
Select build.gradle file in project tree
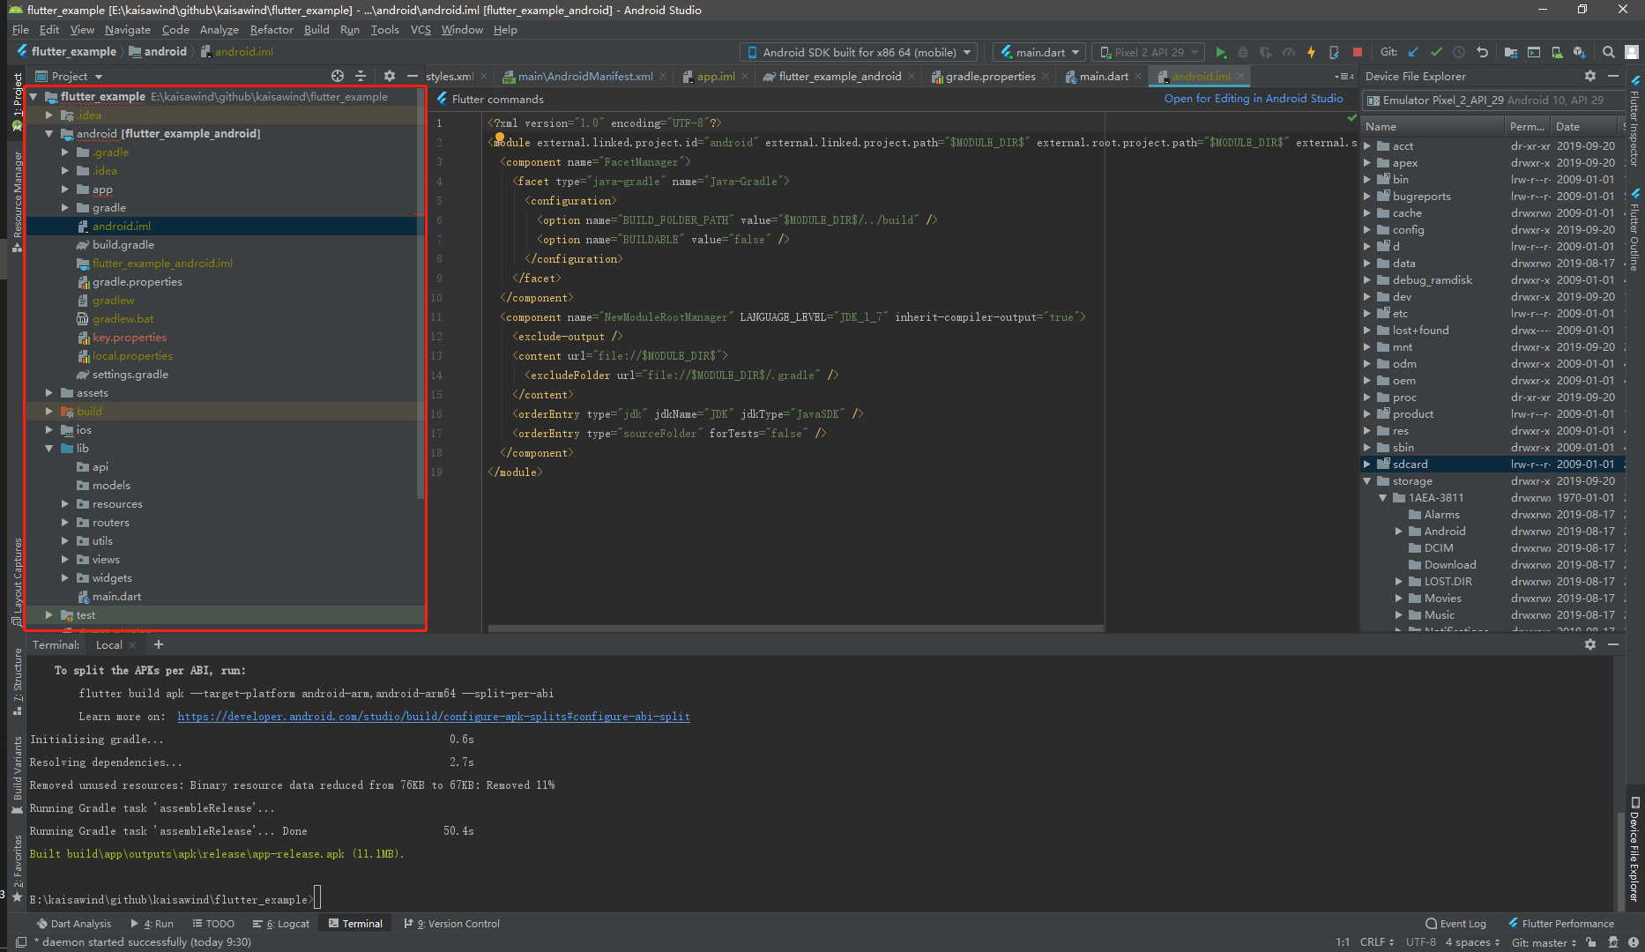pyautogui.click(x=123, y=245)
